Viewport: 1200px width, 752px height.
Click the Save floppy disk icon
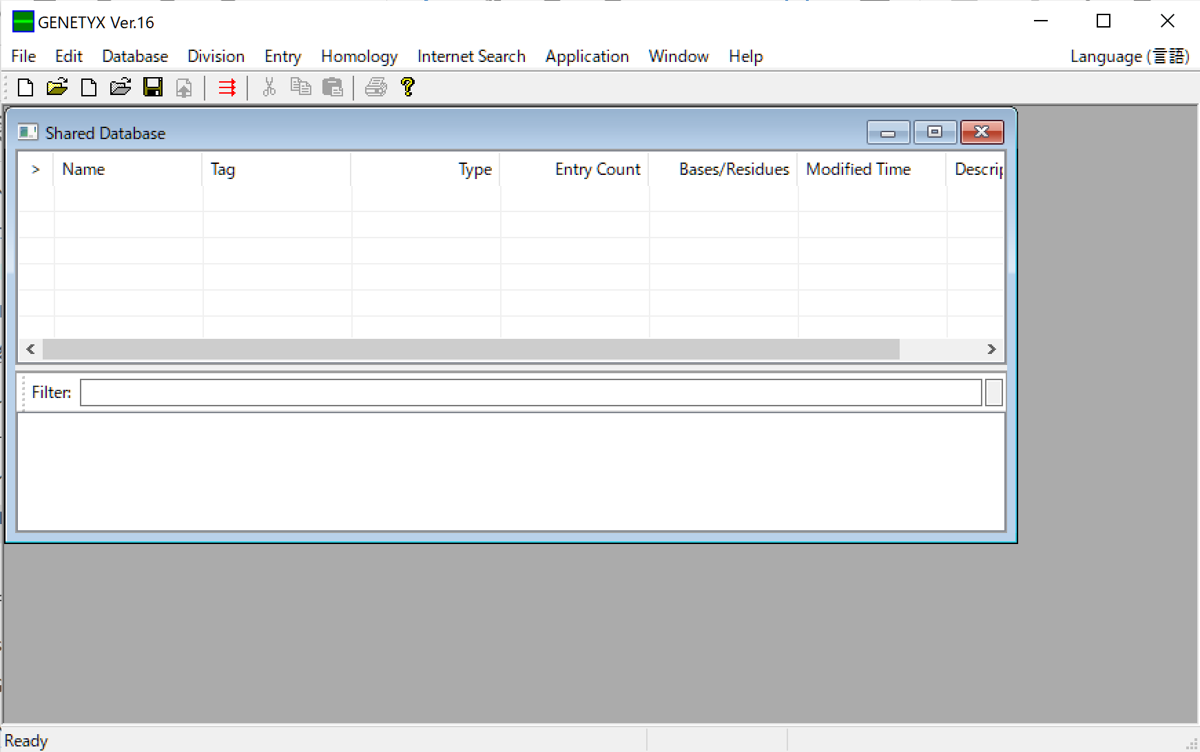pos(153,87)
